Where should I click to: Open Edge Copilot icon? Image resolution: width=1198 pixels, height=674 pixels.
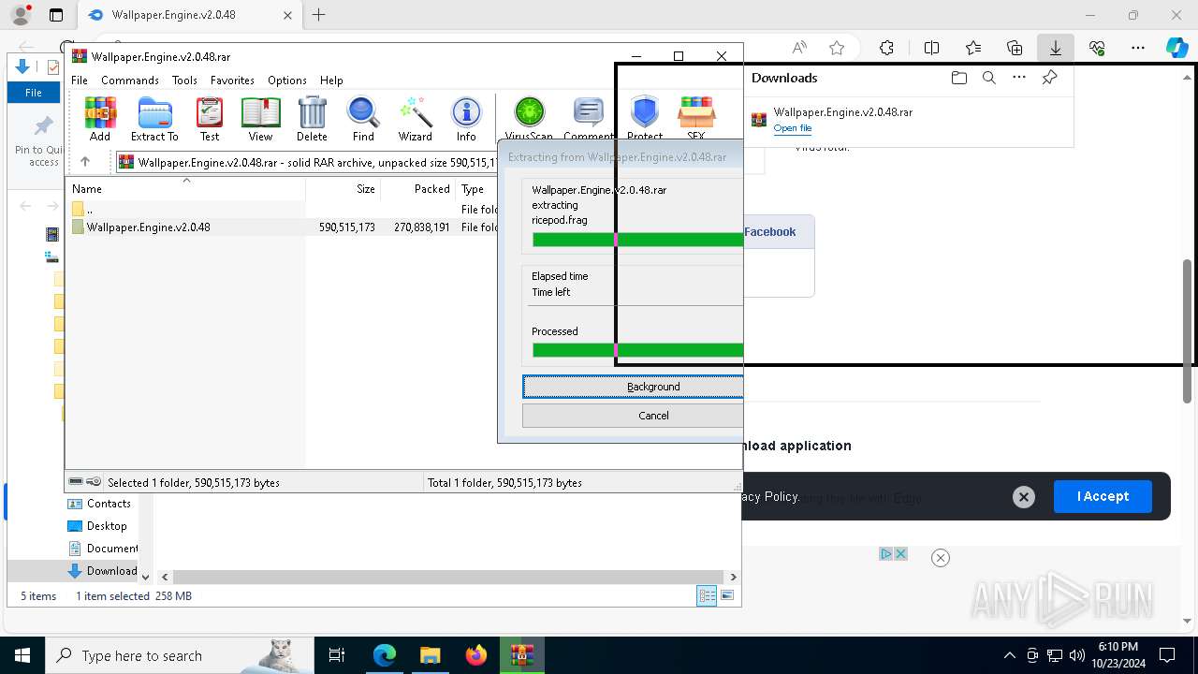click(1176, 48)
